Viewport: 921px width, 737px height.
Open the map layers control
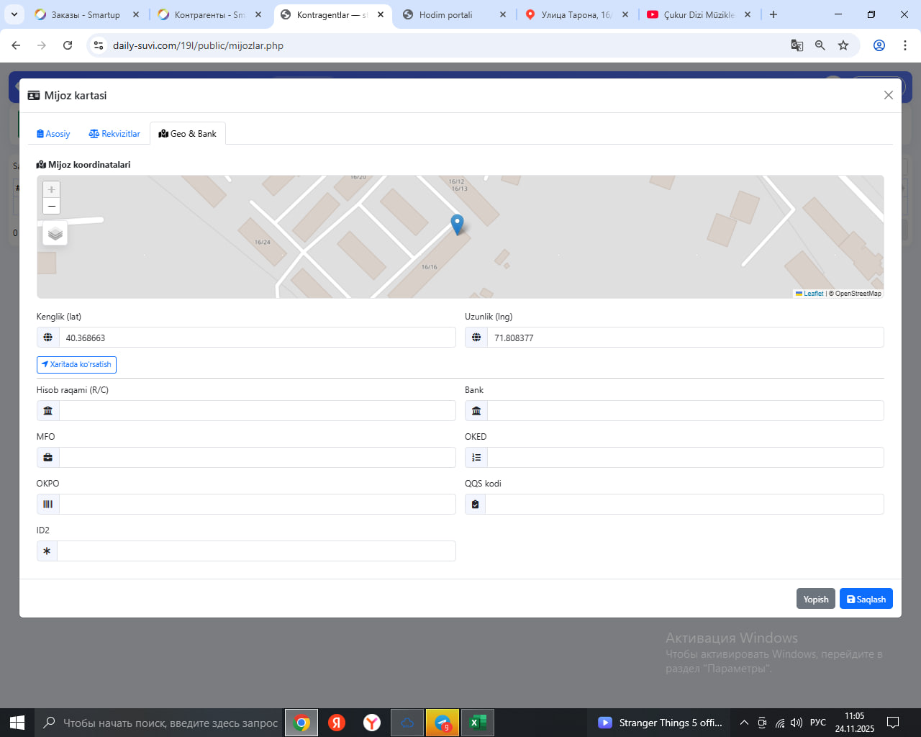point(55,234)
